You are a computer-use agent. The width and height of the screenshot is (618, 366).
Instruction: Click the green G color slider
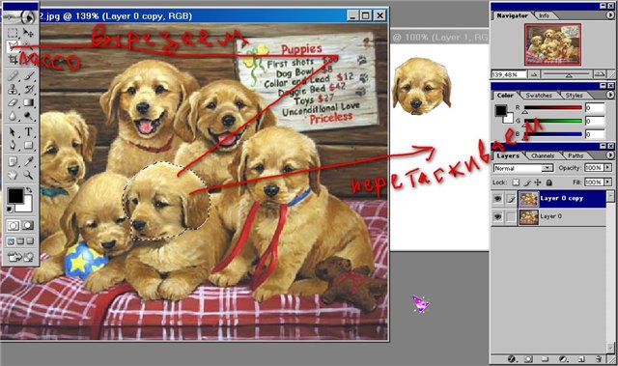552,122
